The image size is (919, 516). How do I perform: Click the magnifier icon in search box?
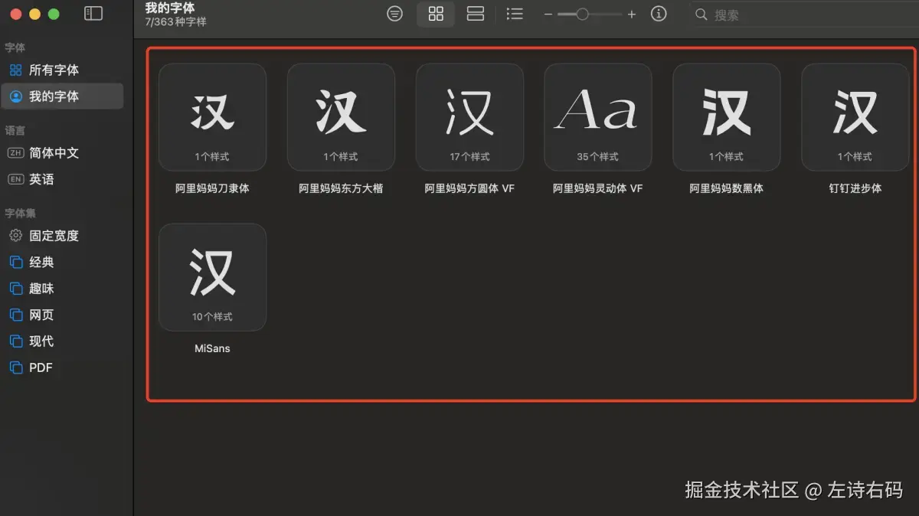coord(701,15)
